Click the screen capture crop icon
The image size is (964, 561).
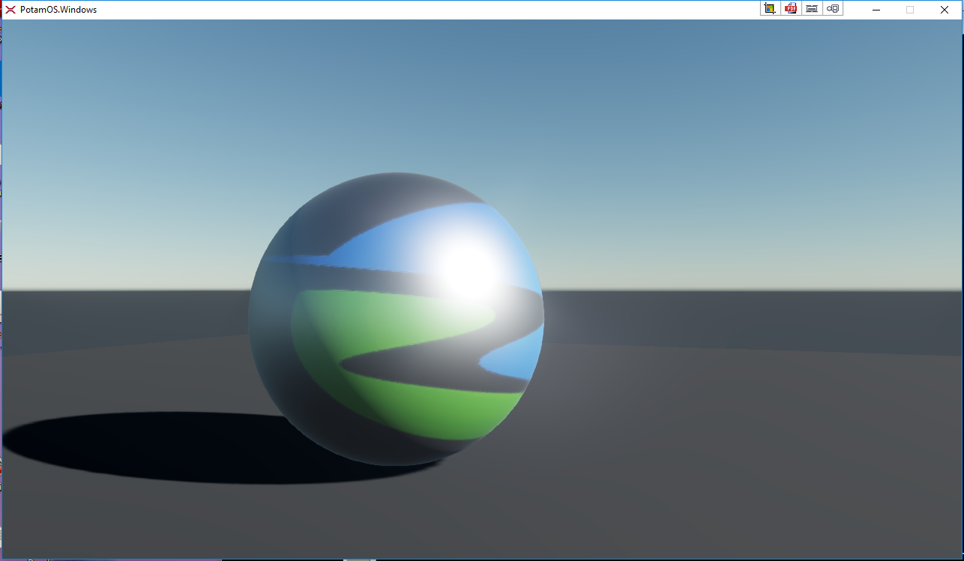(770, 9)
